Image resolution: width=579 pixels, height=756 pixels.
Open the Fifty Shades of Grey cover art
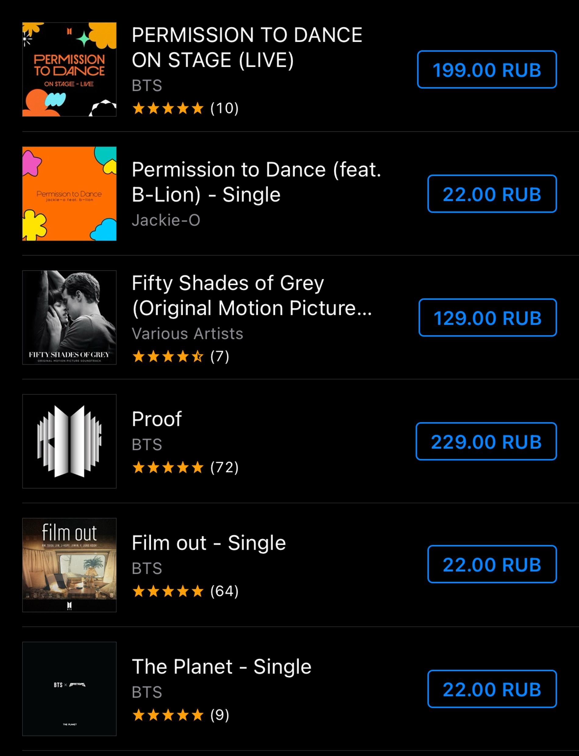point(69,317)
